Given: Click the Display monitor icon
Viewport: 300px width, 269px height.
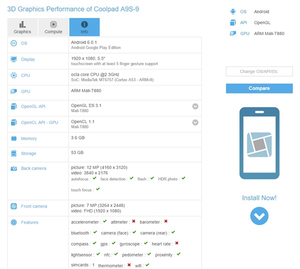Looking at the screenshot, I should [13, 59].
